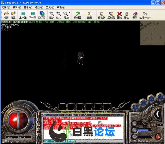Viewport: 165px width, 144px height.
Task: Expand the 编辑器 editor dropdown arrow
Action: pos(84,15)
